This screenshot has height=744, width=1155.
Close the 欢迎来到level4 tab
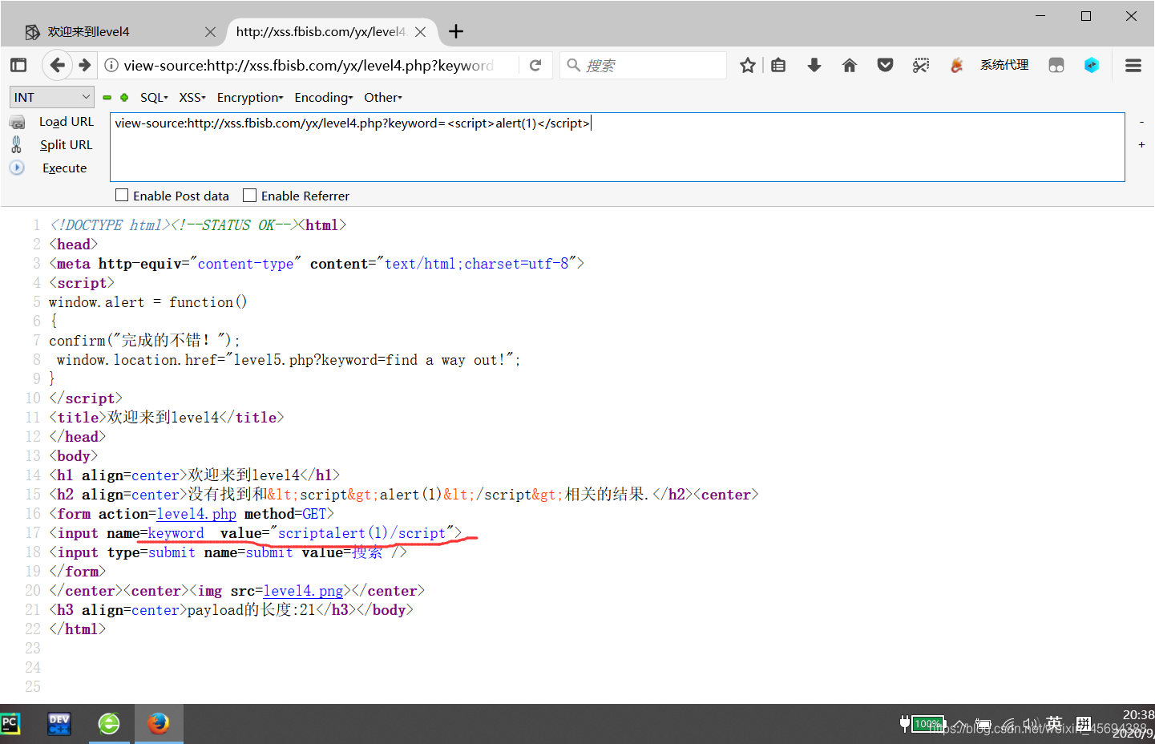(210, 32)
